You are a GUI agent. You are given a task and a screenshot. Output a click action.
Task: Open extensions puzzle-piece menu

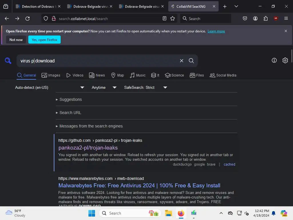[x=266, y=18]
